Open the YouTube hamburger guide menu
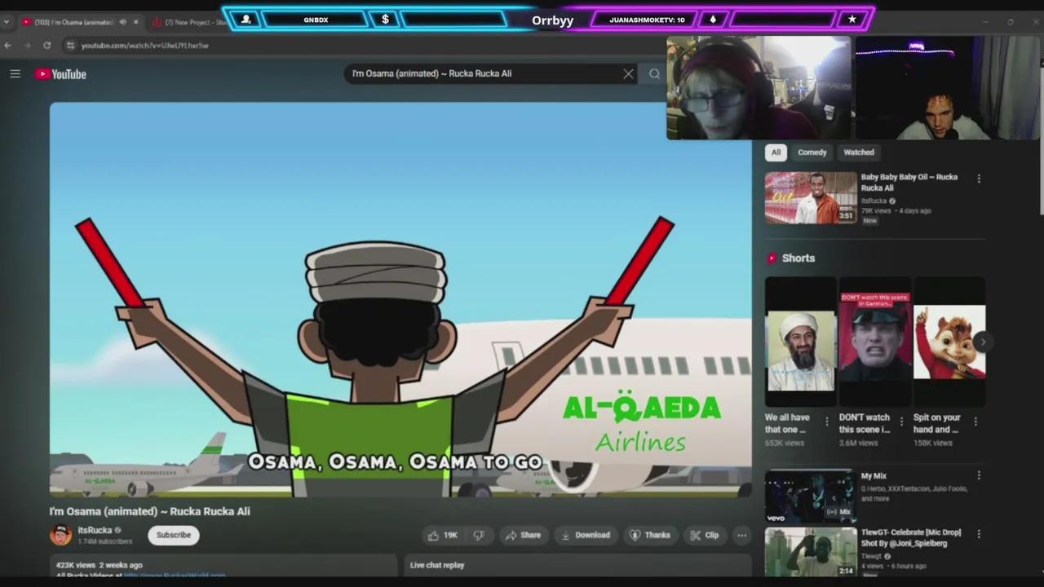This screenshot has height=587, width=1044. coord(15,73)
